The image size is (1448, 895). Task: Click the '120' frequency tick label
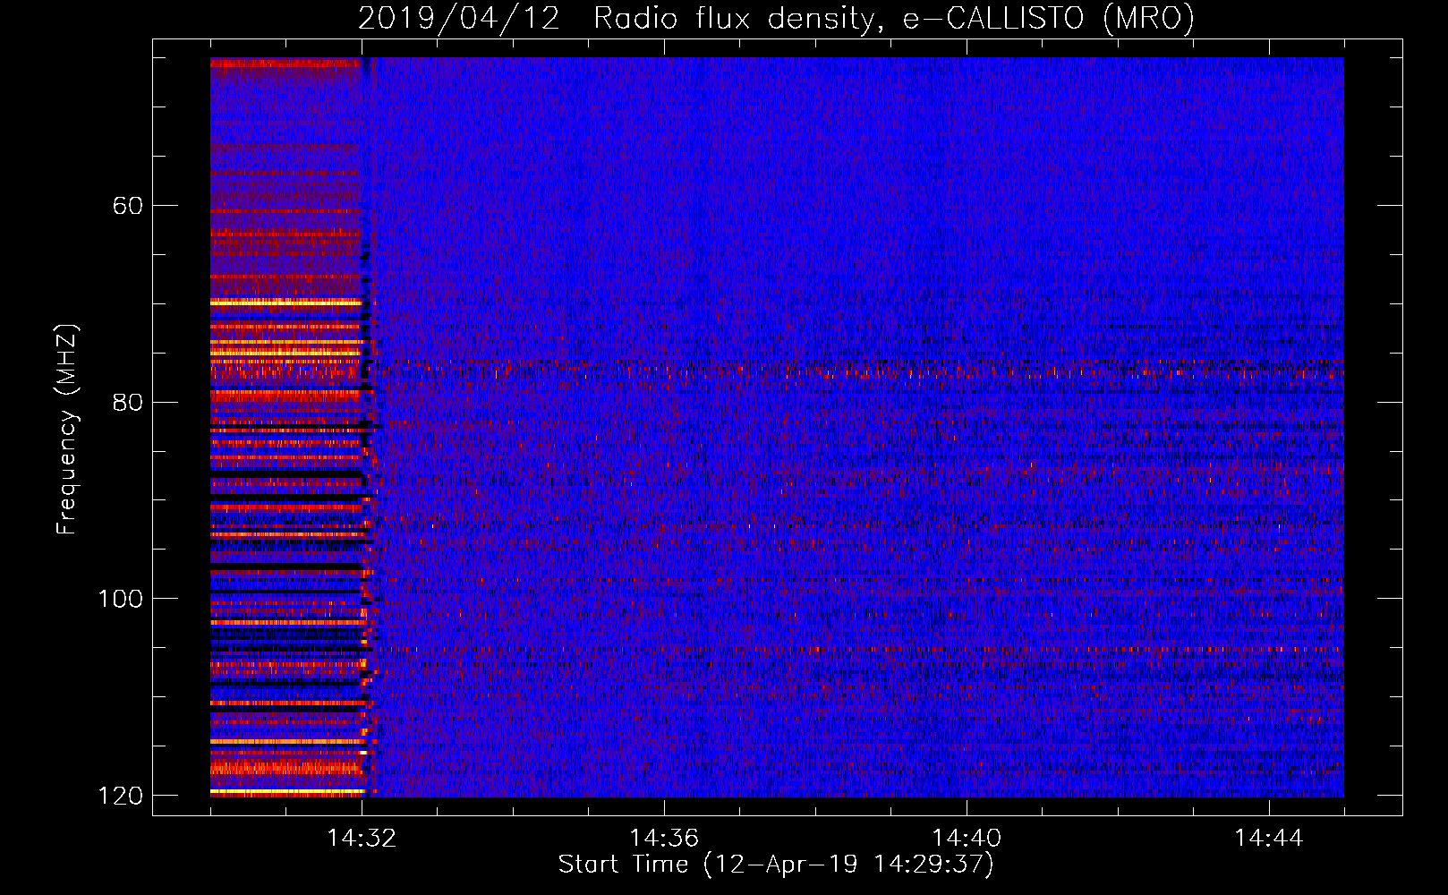[121, 796]
